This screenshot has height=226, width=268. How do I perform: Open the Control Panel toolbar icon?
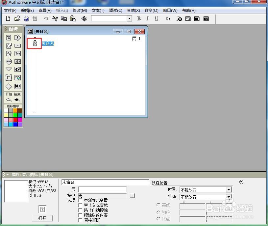[179, 18]
